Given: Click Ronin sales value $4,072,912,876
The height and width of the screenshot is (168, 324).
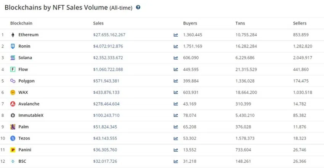Looking at the screenshot, I should [x=108, y=46].
